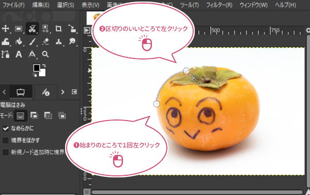Swap foreground and background colors
310x195 pixels.
44,66
